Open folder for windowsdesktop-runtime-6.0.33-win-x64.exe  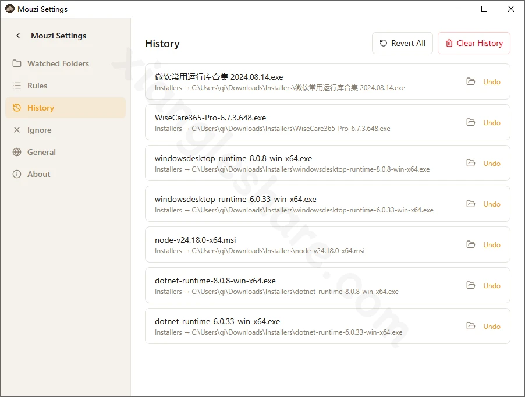tap(471, 204)
